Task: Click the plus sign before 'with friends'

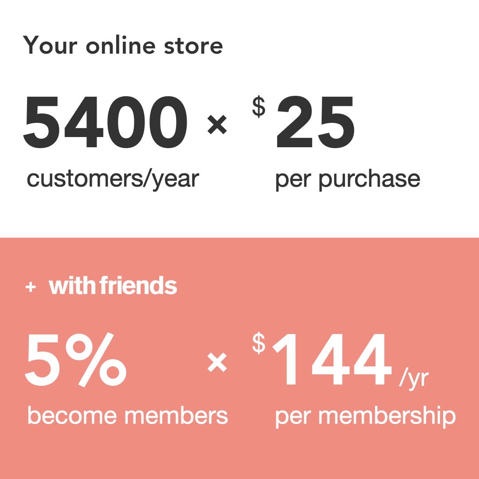Action: point(31,287)
